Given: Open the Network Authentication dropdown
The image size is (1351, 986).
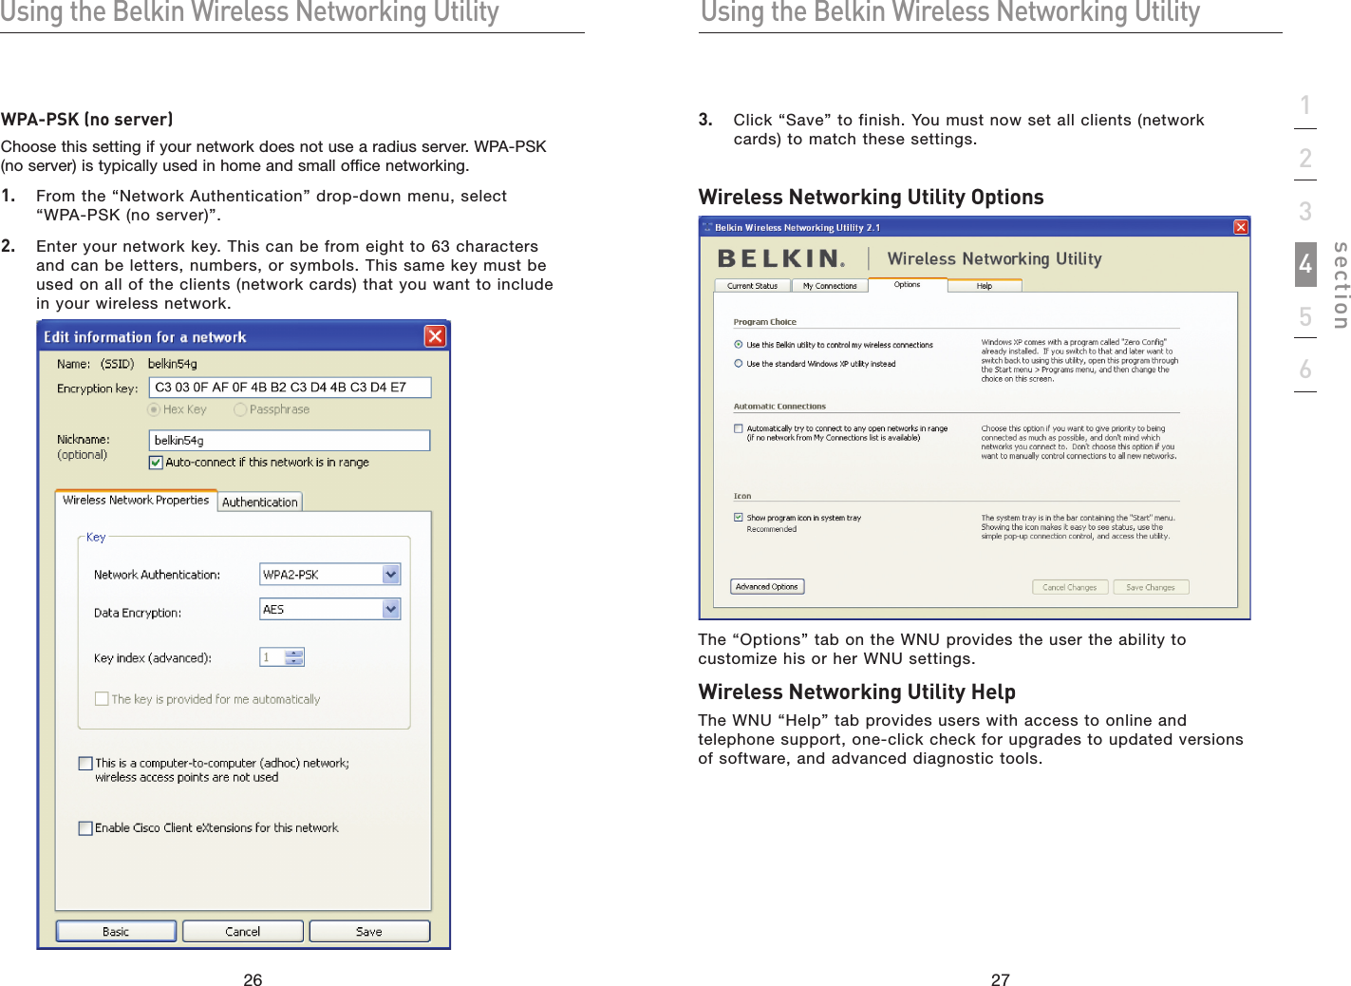Looking at the screenshot, I should (x=390, y=574).
